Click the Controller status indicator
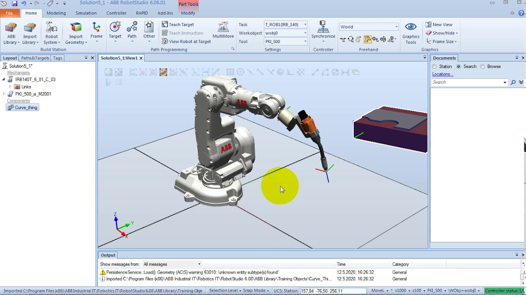 point(505,291)
